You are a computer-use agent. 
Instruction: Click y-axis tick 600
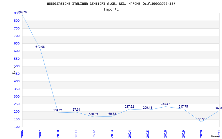[17, 51]
